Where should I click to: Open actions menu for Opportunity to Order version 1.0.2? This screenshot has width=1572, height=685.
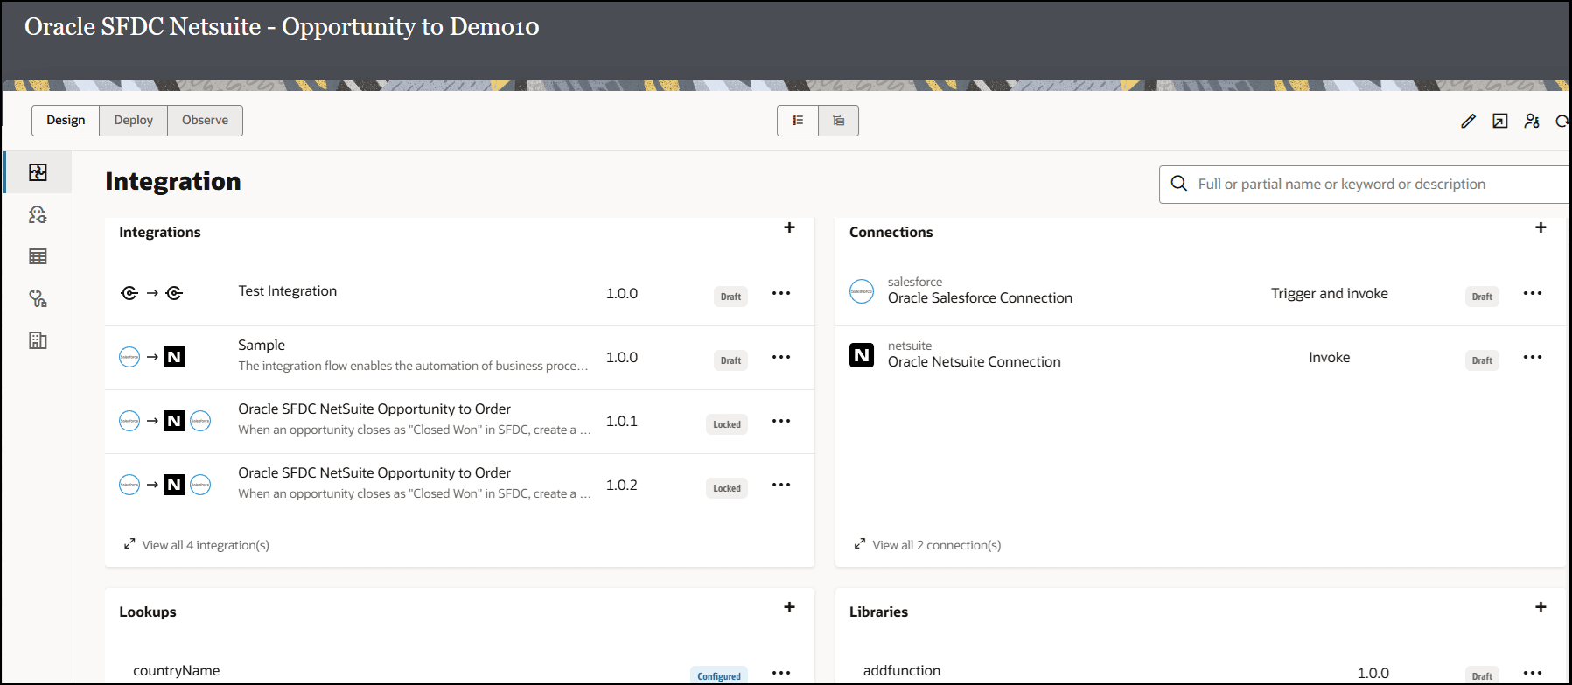pos(781,485)
